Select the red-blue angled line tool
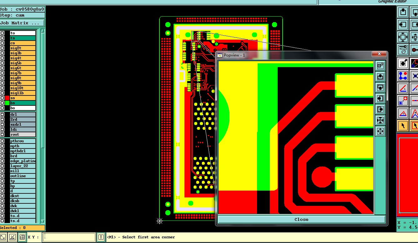Screen dimensions: 418x243 click(403, 88)
